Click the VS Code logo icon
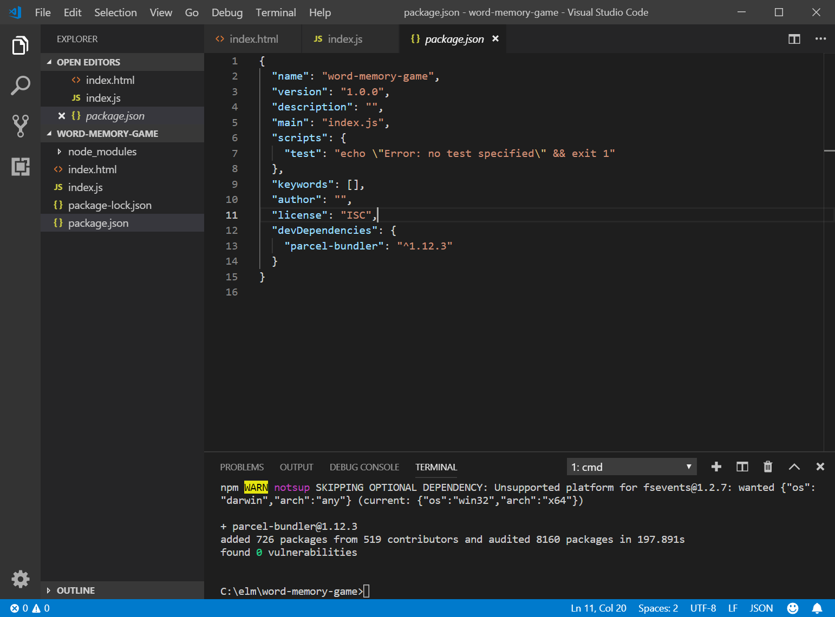This screenshot has height=617, width=835. point(15,12)
